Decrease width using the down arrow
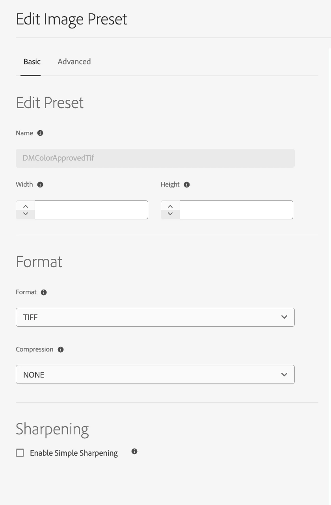 coord(26,214)
